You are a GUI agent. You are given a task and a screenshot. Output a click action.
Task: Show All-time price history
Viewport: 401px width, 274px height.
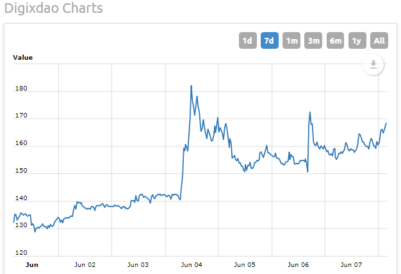point(379,40)
